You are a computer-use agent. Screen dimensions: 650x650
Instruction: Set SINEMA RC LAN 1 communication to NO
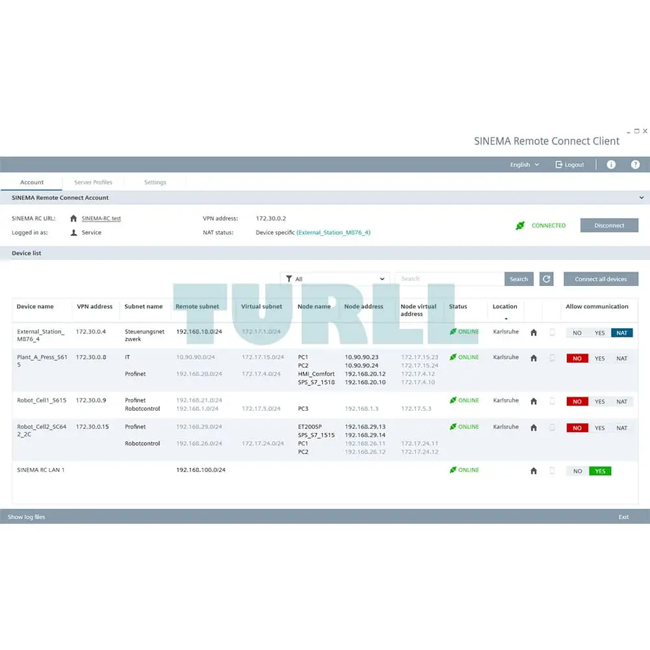[x=577, y=471]
